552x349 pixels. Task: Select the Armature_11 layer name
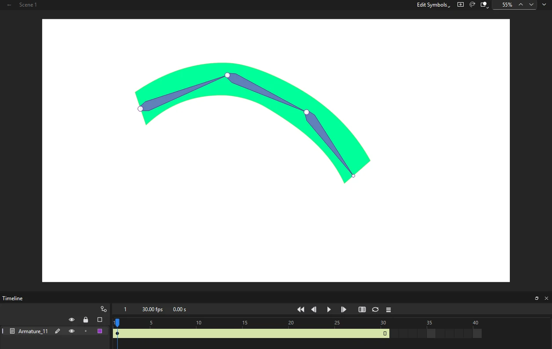point(33,331)
